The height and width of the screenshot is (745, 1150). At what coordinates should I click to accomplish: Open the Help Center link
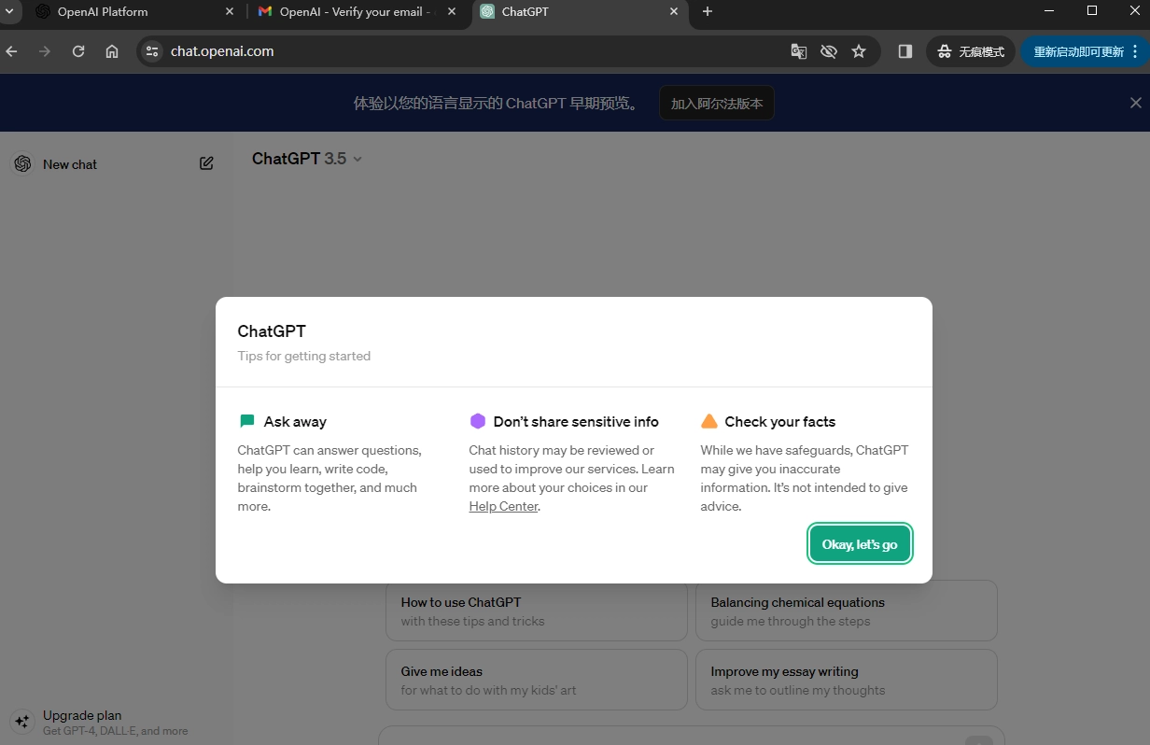click(503, 506)
